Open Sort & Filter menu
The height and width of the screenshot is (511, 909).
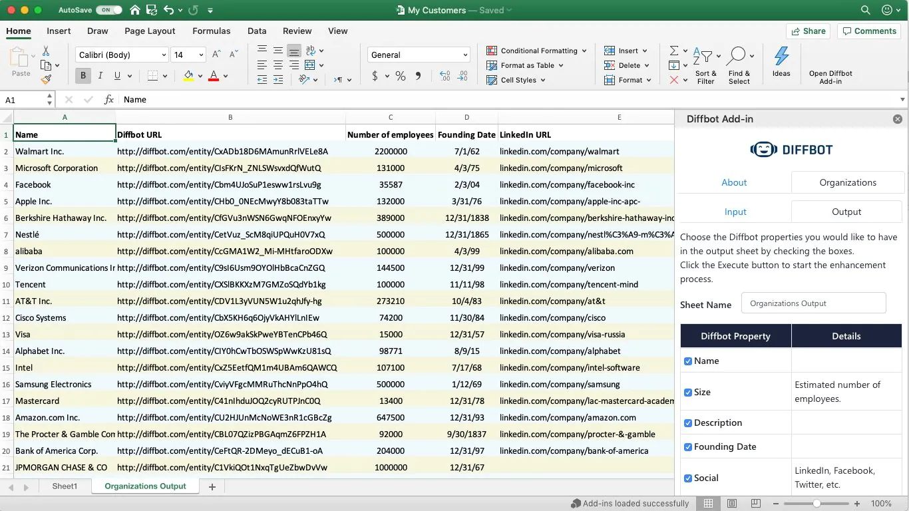[705, 65]
